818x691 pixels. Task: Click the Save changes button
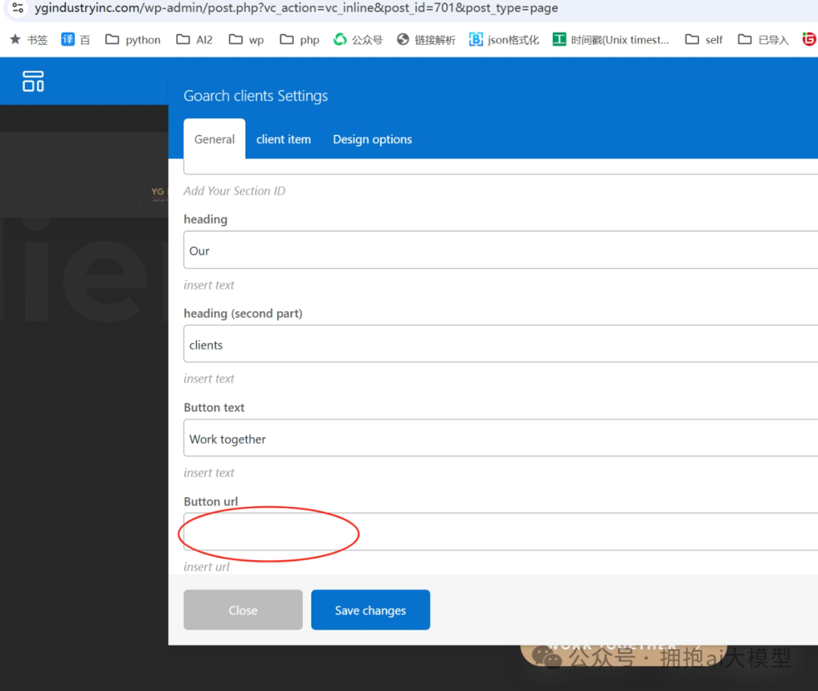click(370, 610)
